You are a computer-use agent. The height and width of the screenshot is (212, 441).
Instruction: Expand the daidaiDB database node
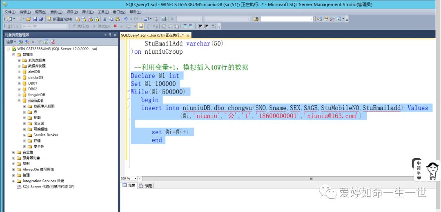(x=19, y=77)
